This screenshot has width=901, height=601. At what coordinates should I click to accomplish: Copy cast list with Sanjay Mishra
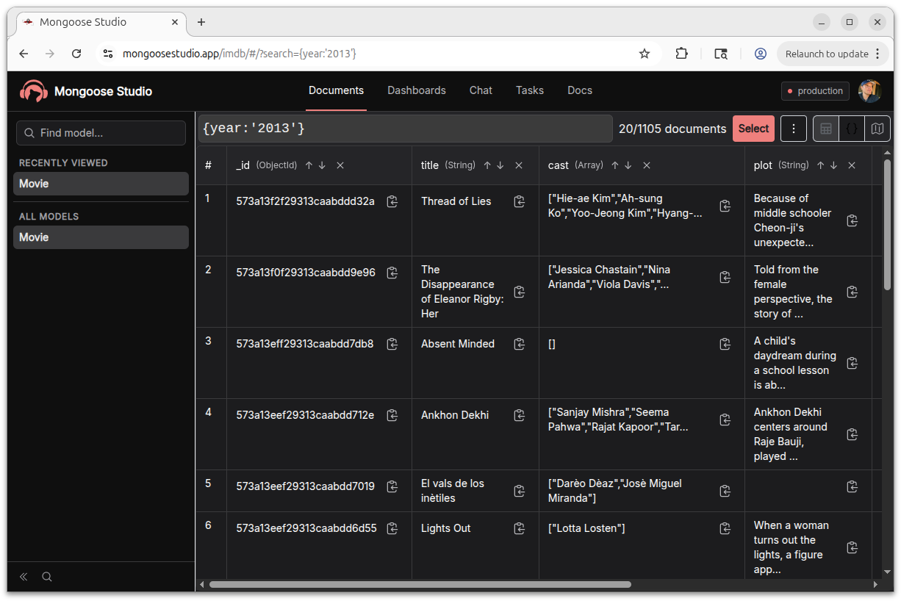725,420
